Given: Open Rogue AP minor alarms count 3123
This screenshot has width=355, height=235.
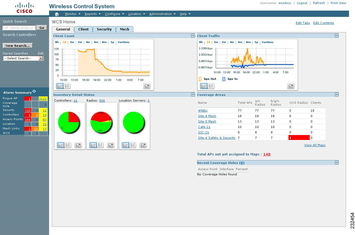Looking at the screenshot, I should 43,99.
